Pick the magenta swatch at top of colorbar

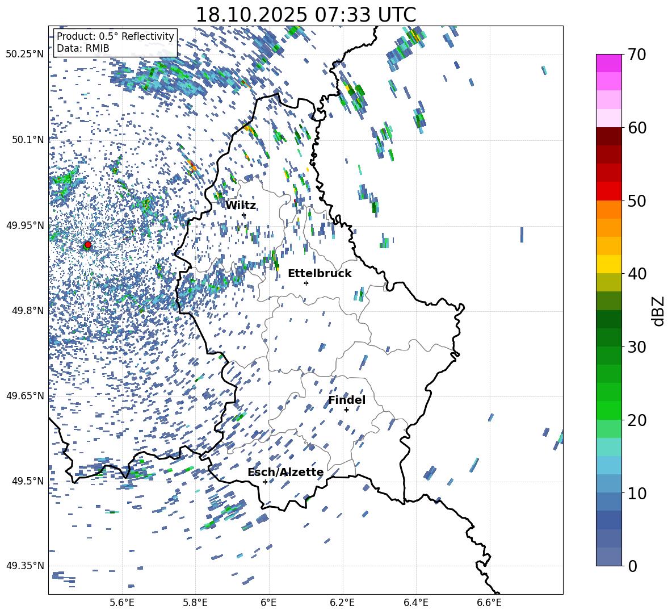609,63
